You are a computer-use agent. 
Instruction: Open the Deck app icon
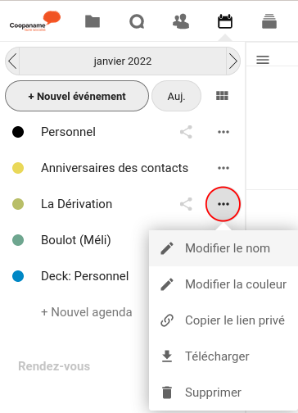pyautogui.click(x=269, y=21)
